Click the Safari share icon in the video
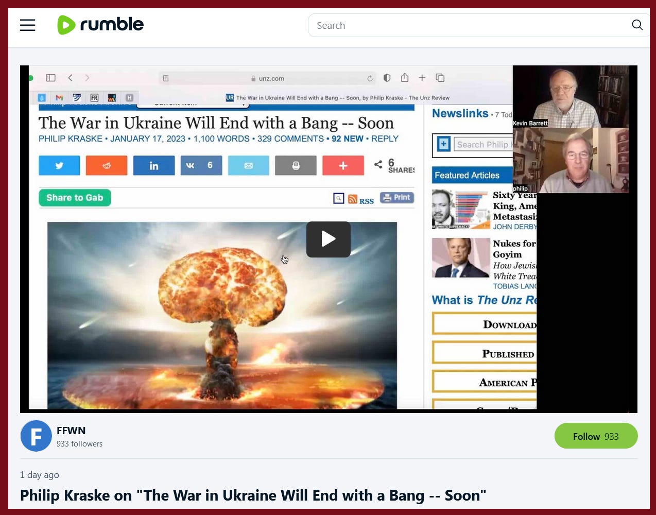This screenshot has width=656, height=515. click(405, 78)
